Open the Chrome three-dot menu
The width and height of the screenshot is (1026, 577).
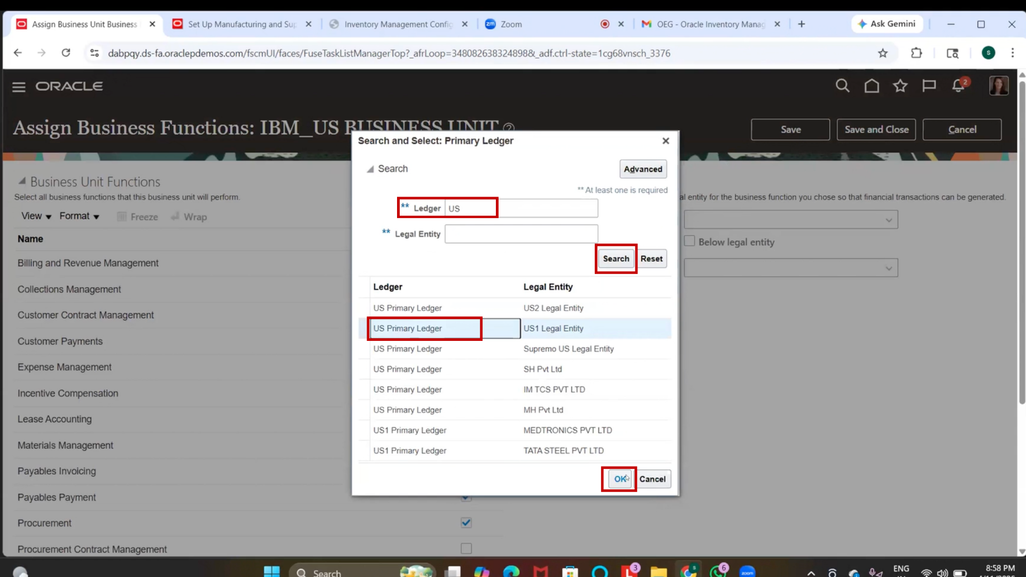(1012, 53)
